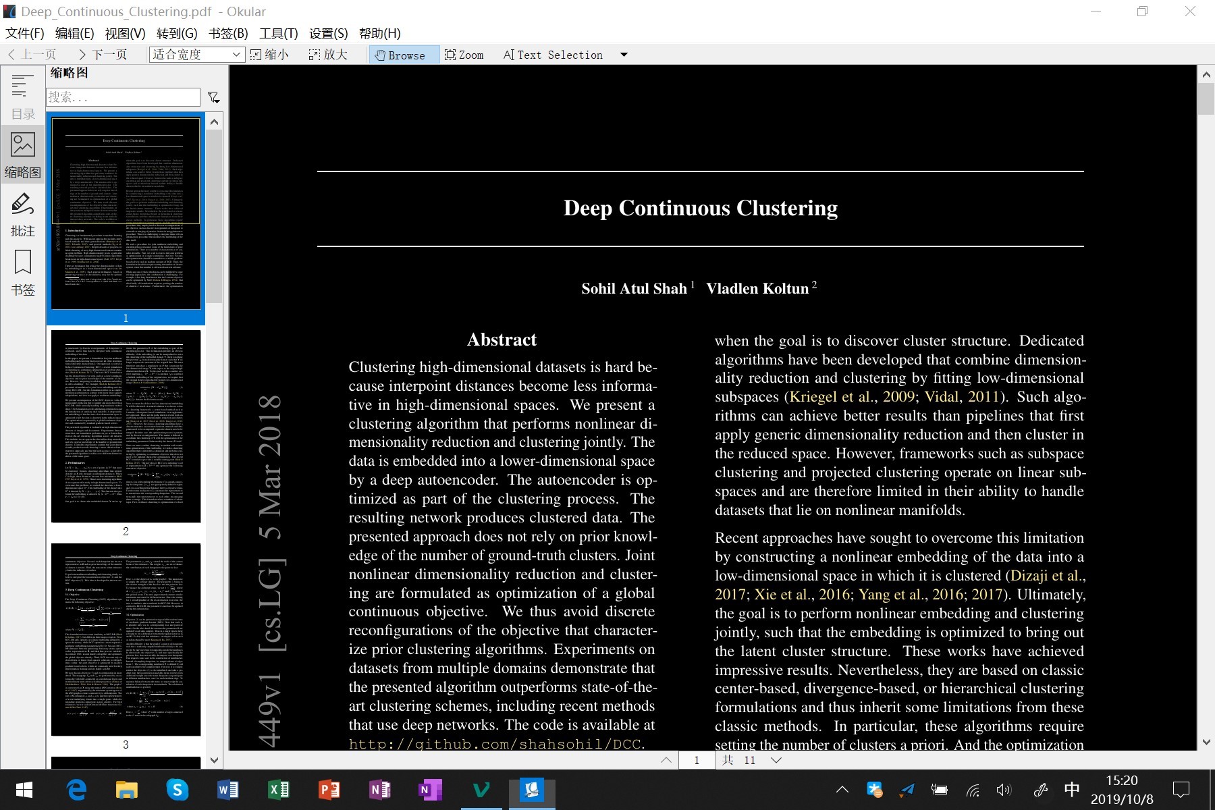Click the next page down chevron at bottom

[776, 760]
